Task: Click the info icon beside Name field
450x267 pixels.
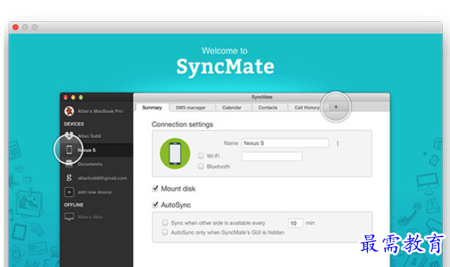Action: [338, 143]
